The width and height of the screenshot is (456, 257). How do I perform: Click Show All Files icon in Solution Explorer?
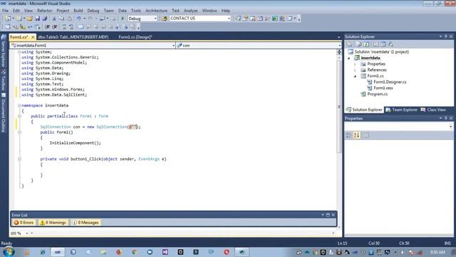[x=358, y=44]
